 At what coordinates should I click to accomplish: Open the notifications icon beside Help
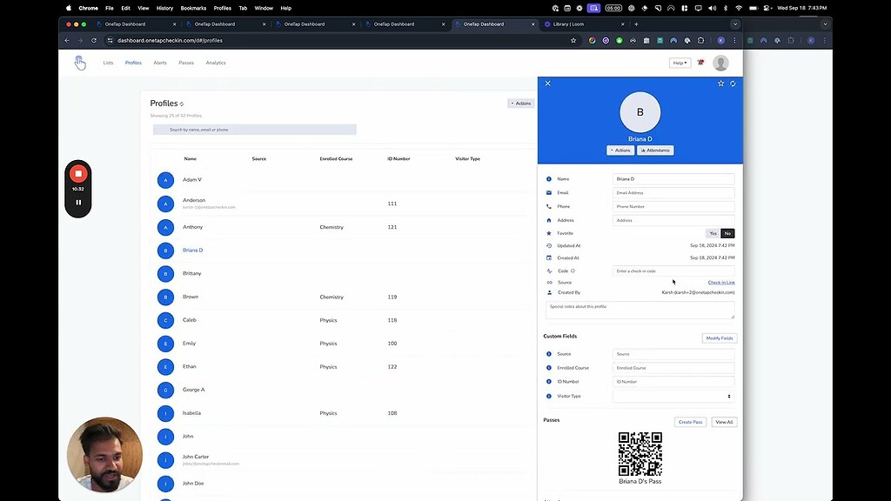click(700, 63)
